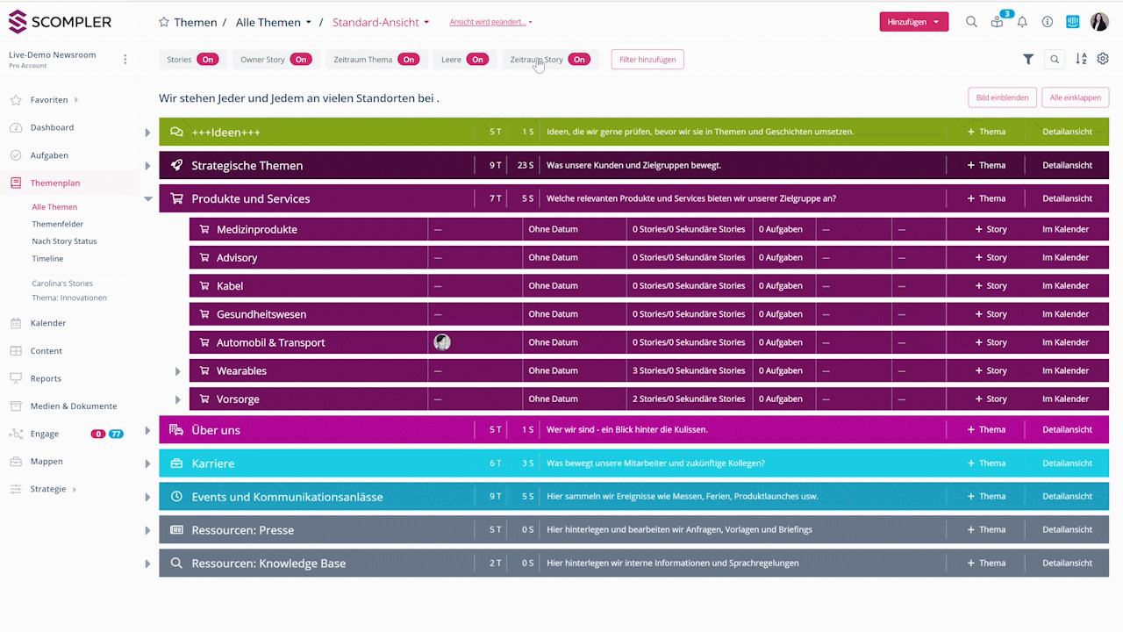Click owner avatar in Automobil & Transport row
The width and height of the screenshot is (1123, 632).
click(x=442, y=342)
